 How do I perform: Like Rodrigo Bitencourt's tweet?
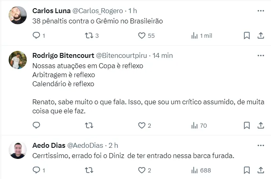142,125
